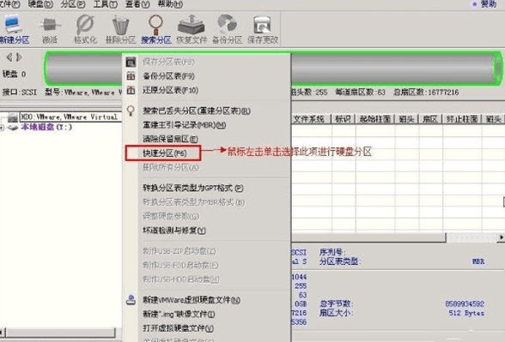Expand the 本地磁盘 (Y:) tree node

pos(2,127)
